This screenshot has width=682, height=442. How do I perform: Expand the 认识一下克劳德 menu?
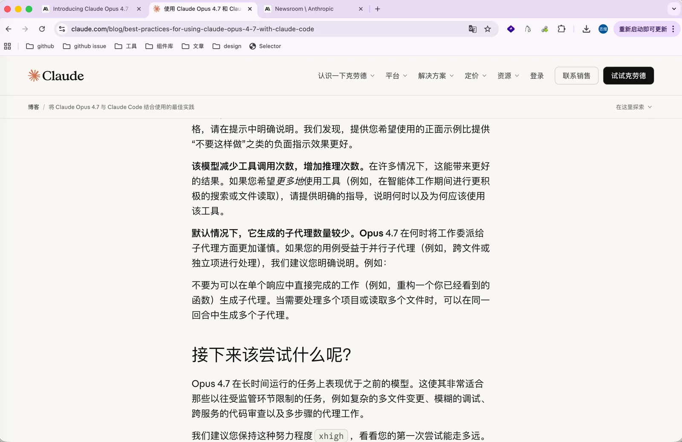[346, 76]
